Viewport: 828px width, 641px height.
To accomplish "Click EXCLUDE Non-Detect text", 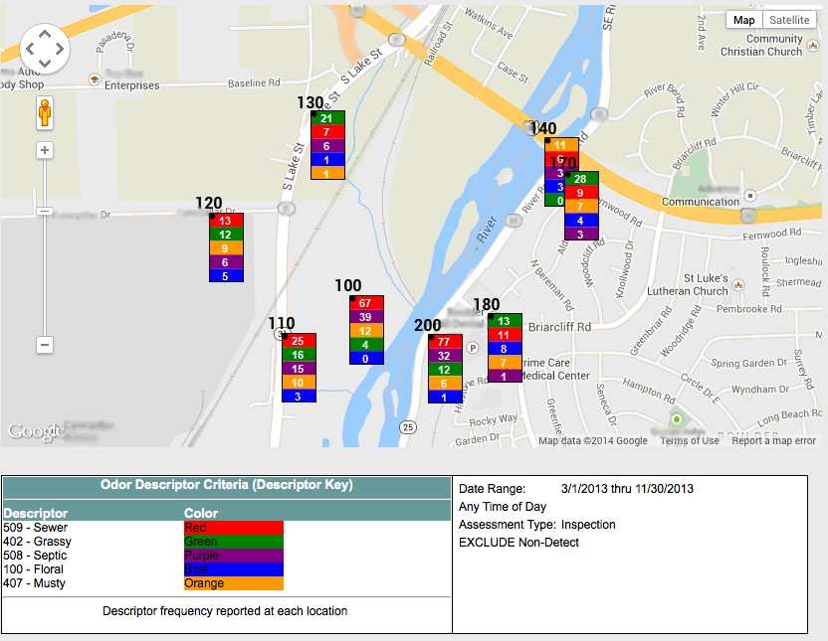I will coord(518,543).
